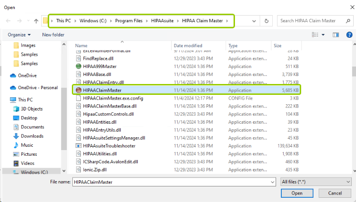This screenshot has height=202, width=356.
Task: Expand the address bar history dropdown
Action: [x=254, y=21]
